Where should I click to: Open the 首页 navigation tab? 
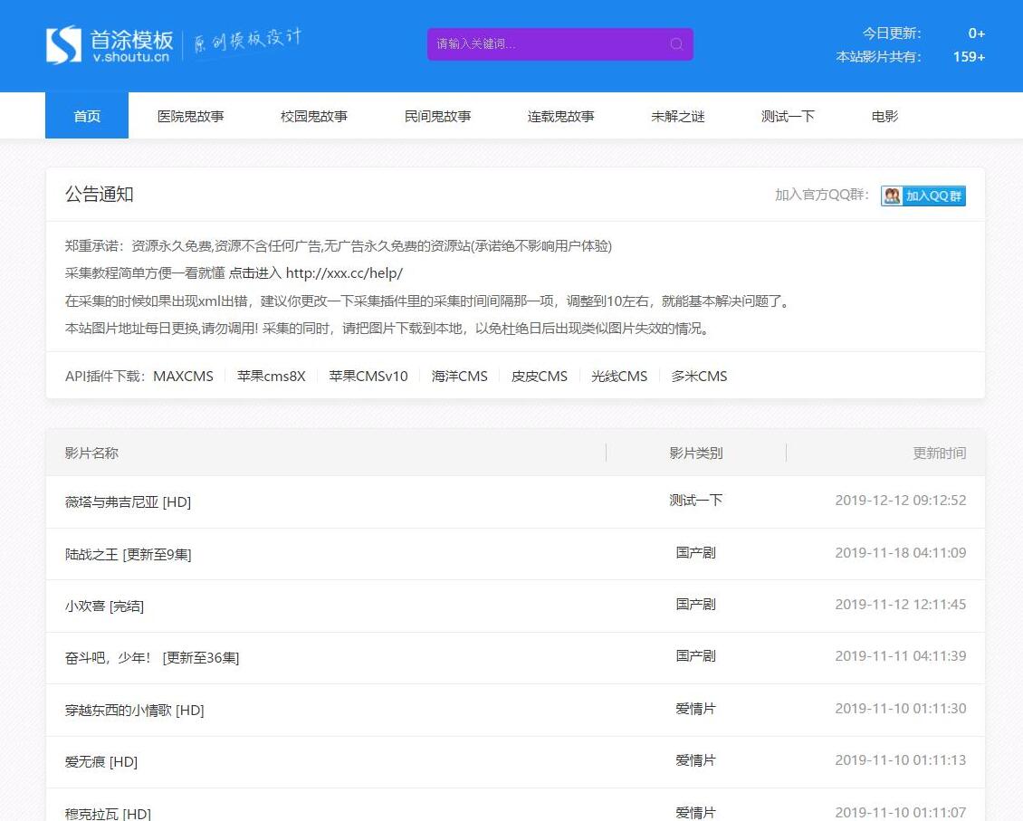(87, 116)
